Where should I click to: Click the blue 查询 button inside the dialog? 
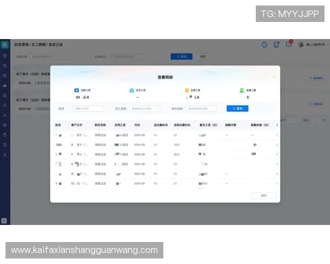237,109
